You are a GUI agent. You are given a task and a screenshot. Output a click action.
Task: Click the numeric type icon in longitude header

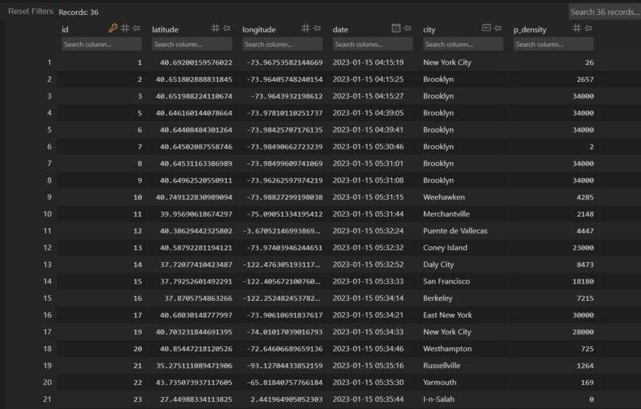(305, 28)
